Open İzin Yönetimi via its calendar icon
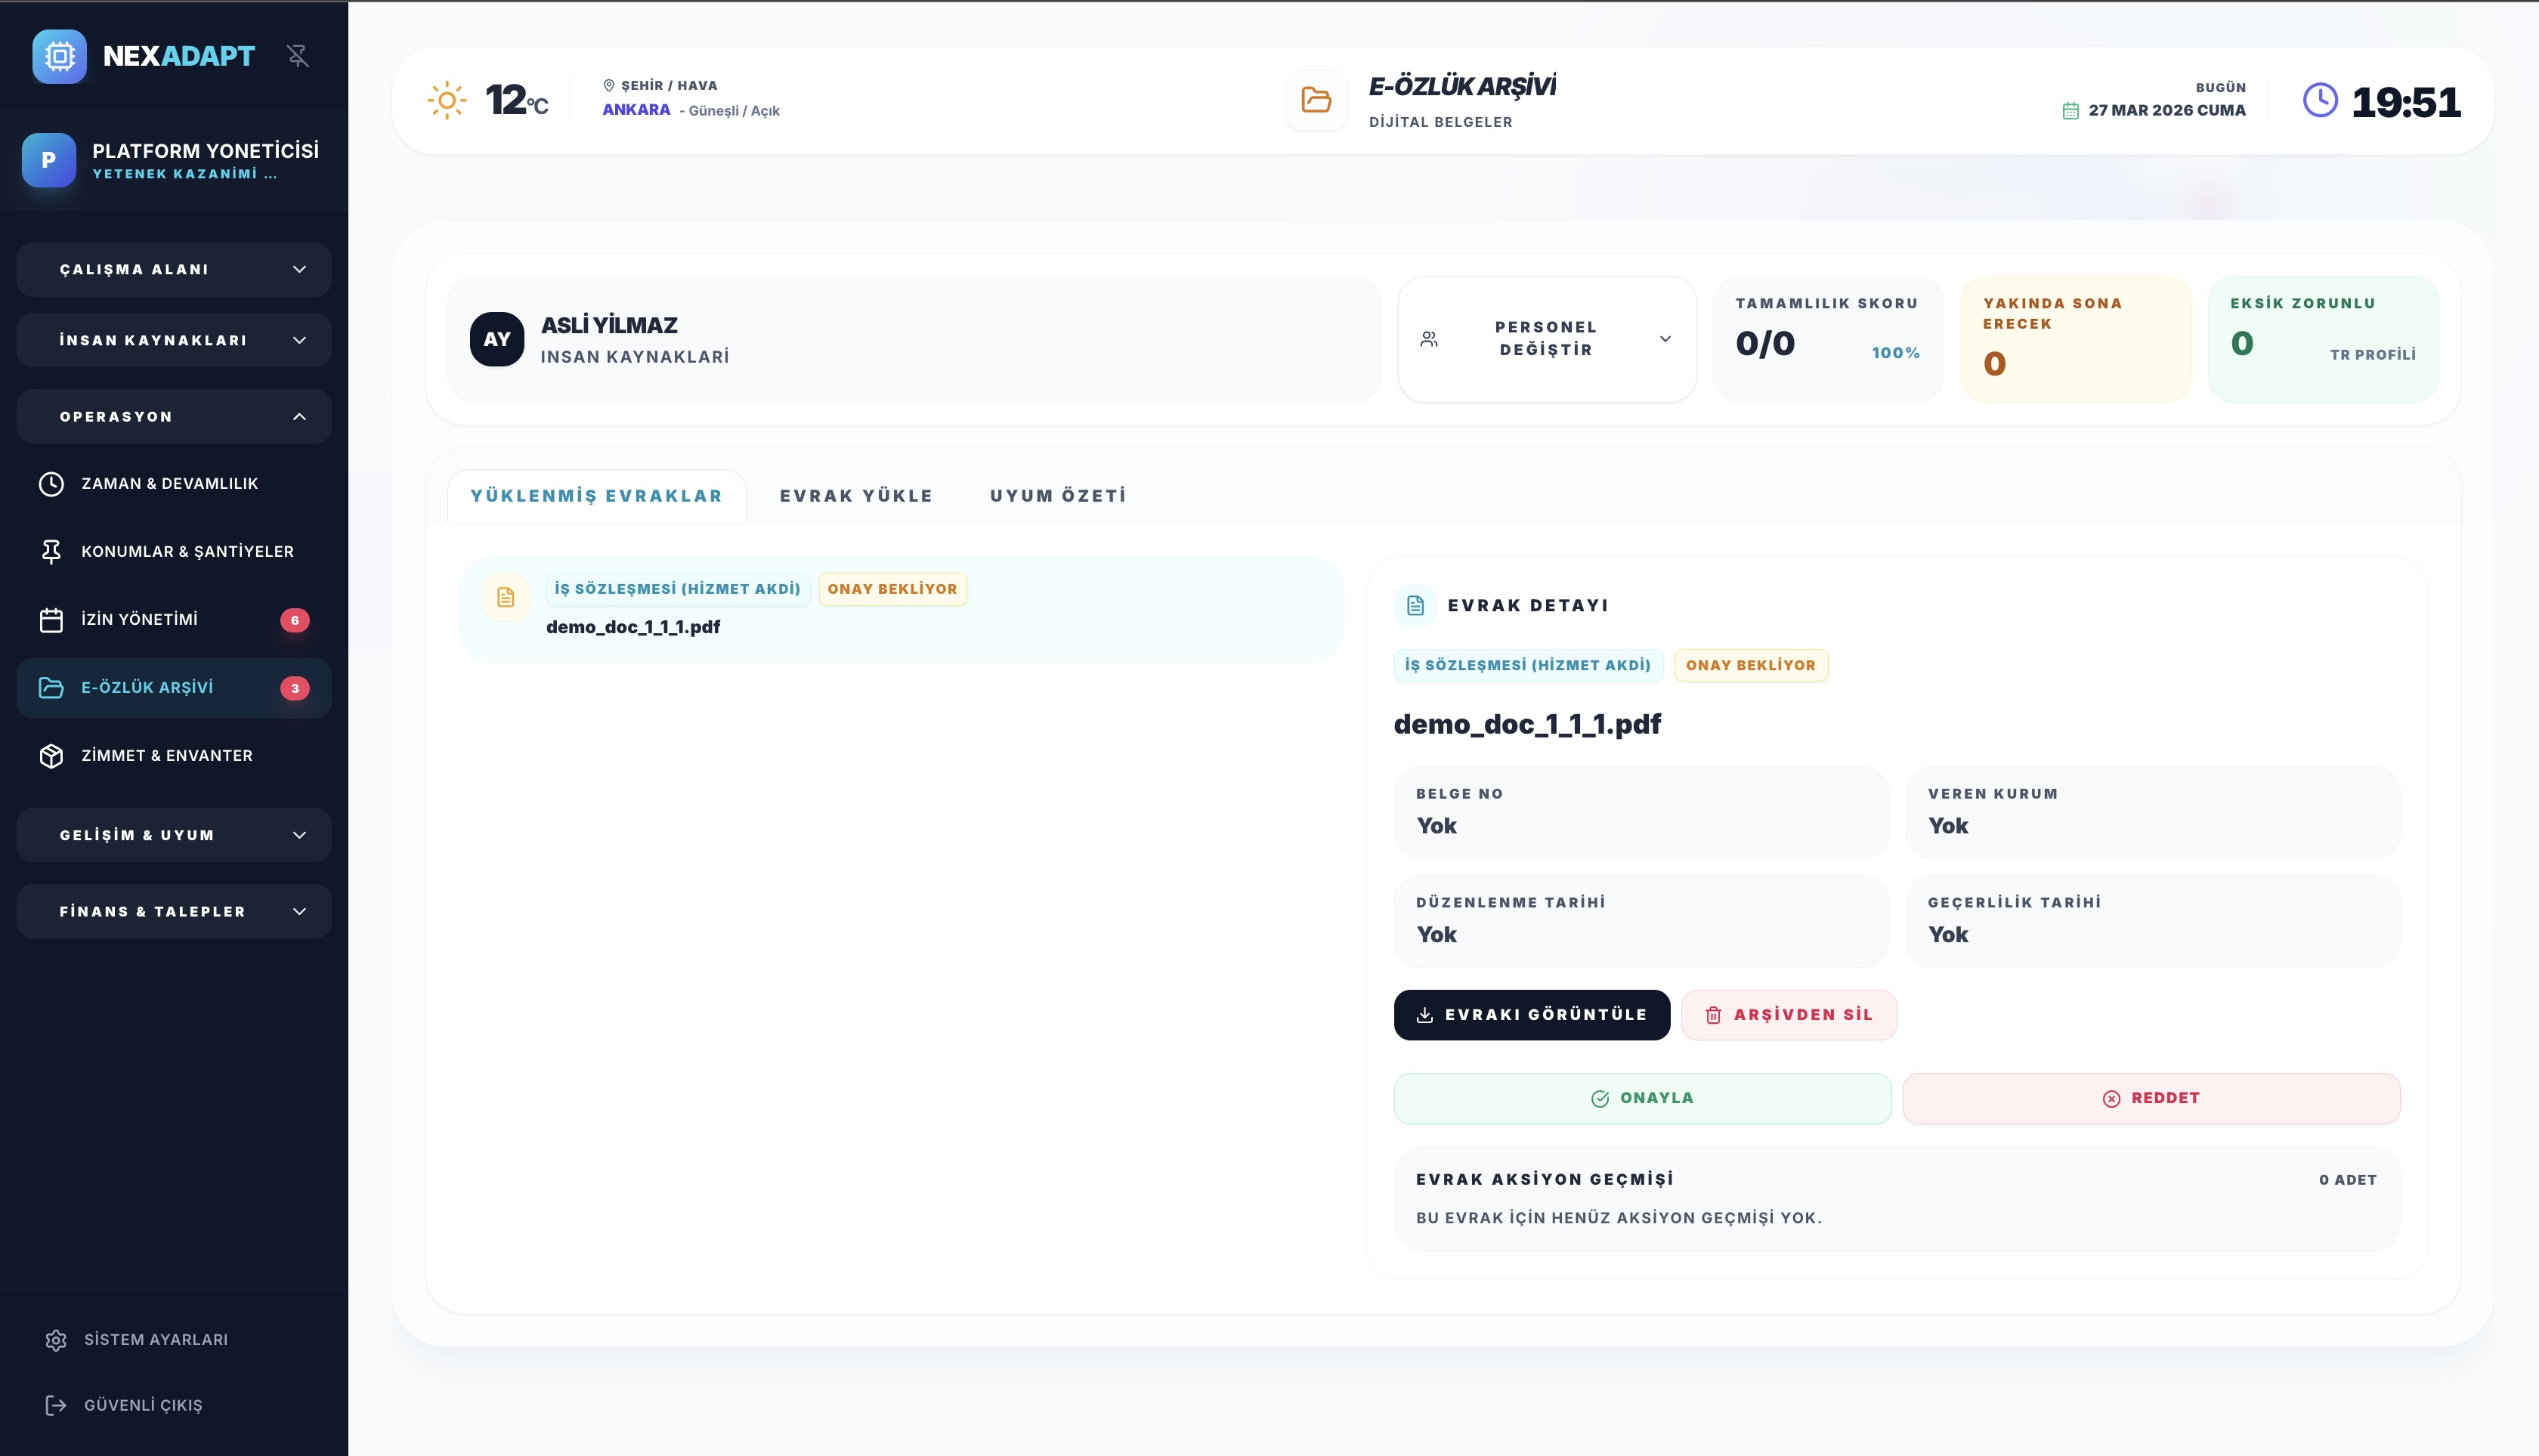 [51, 620]
